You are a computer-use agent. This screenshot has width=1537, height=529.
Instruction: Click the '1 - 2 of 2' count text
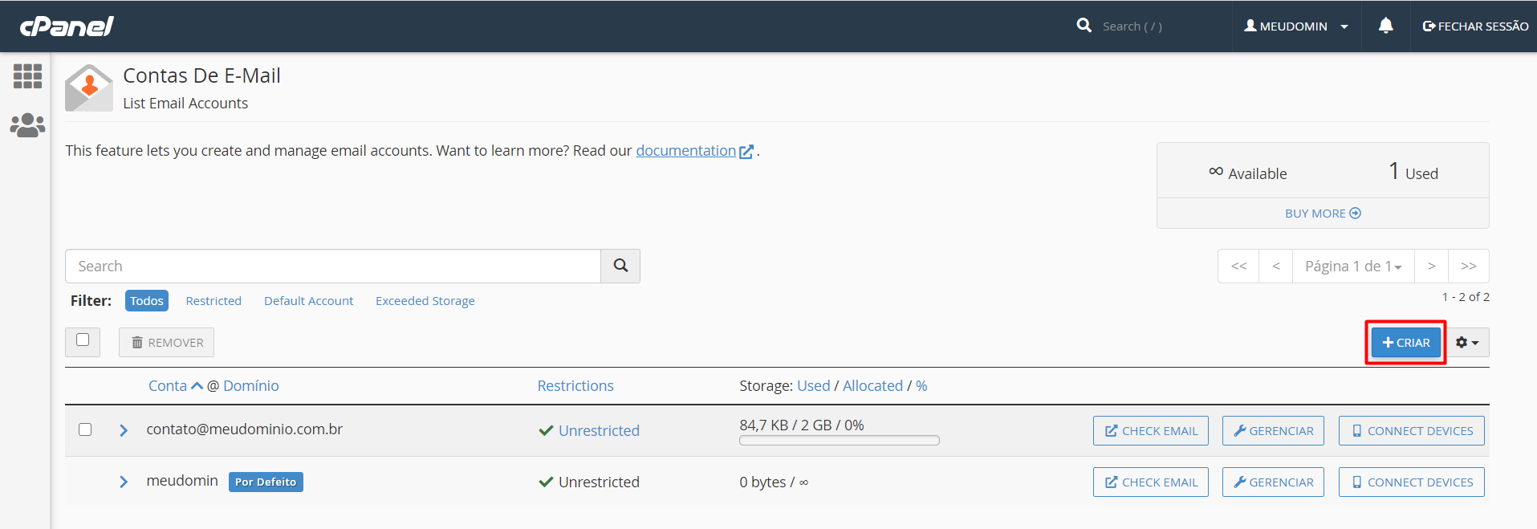coord(1466,297)
